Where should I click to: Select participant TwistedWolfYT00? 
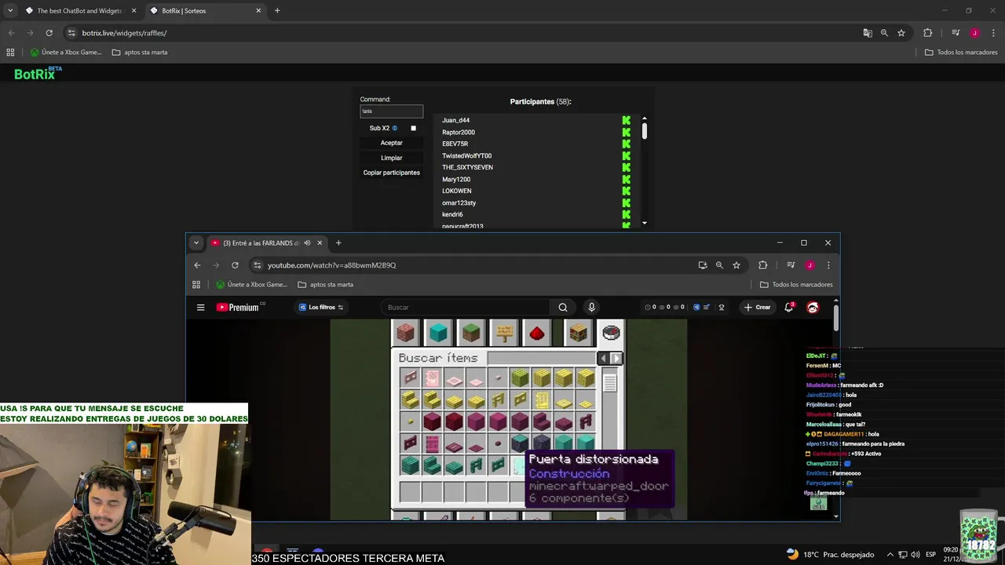[x=466, y=155]
